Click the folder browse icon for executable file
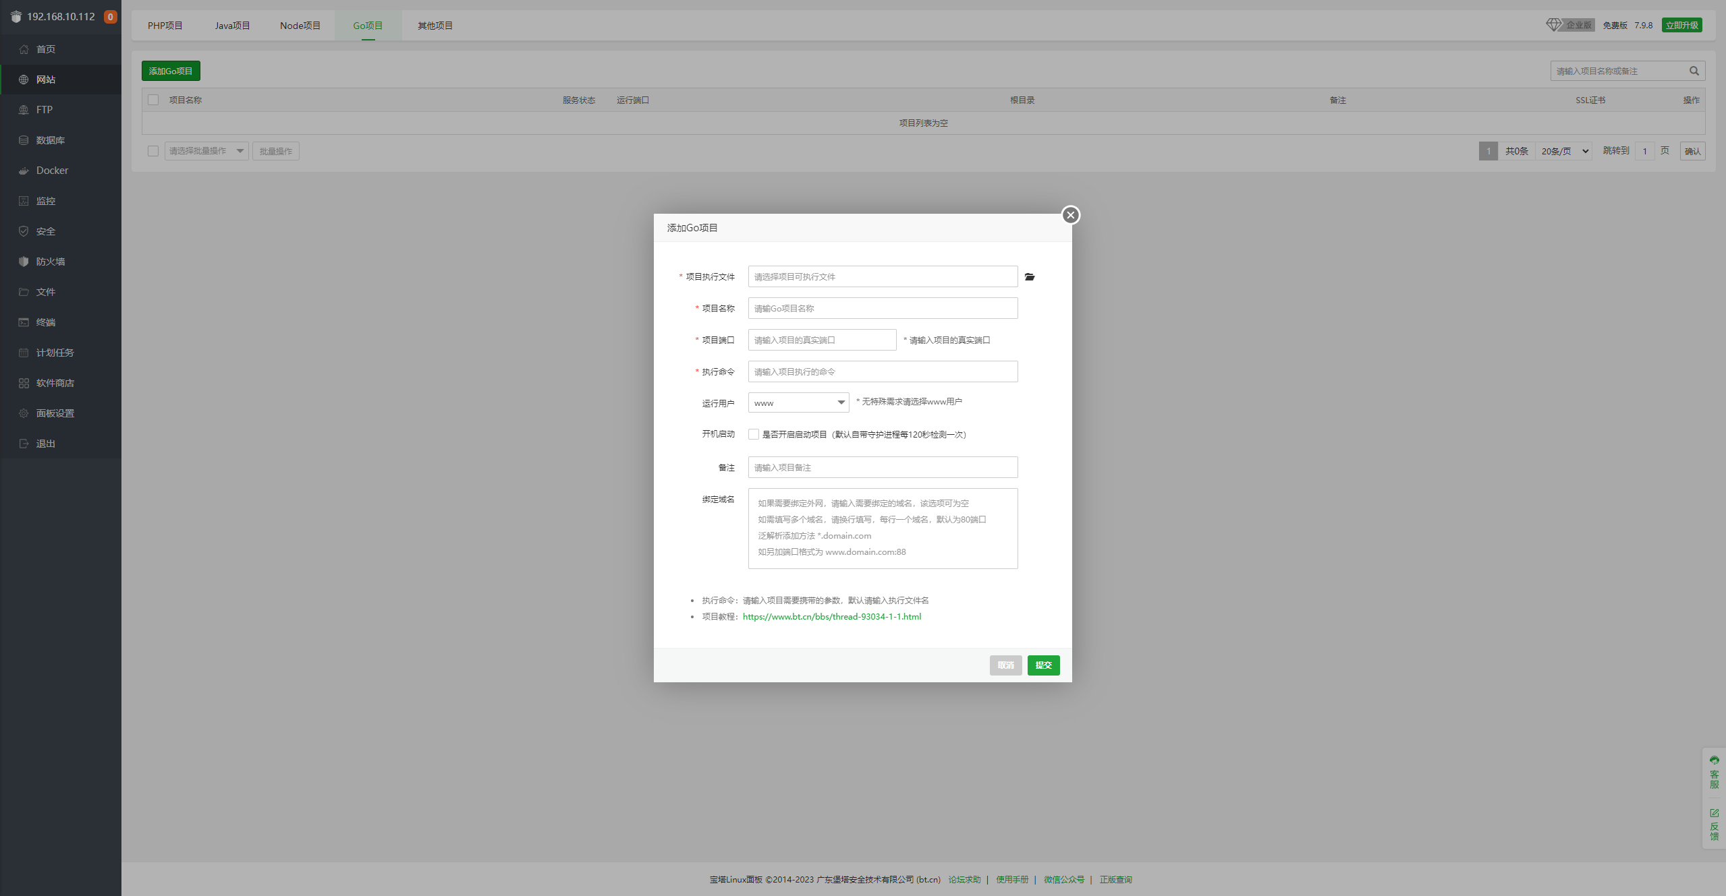 1030,277
